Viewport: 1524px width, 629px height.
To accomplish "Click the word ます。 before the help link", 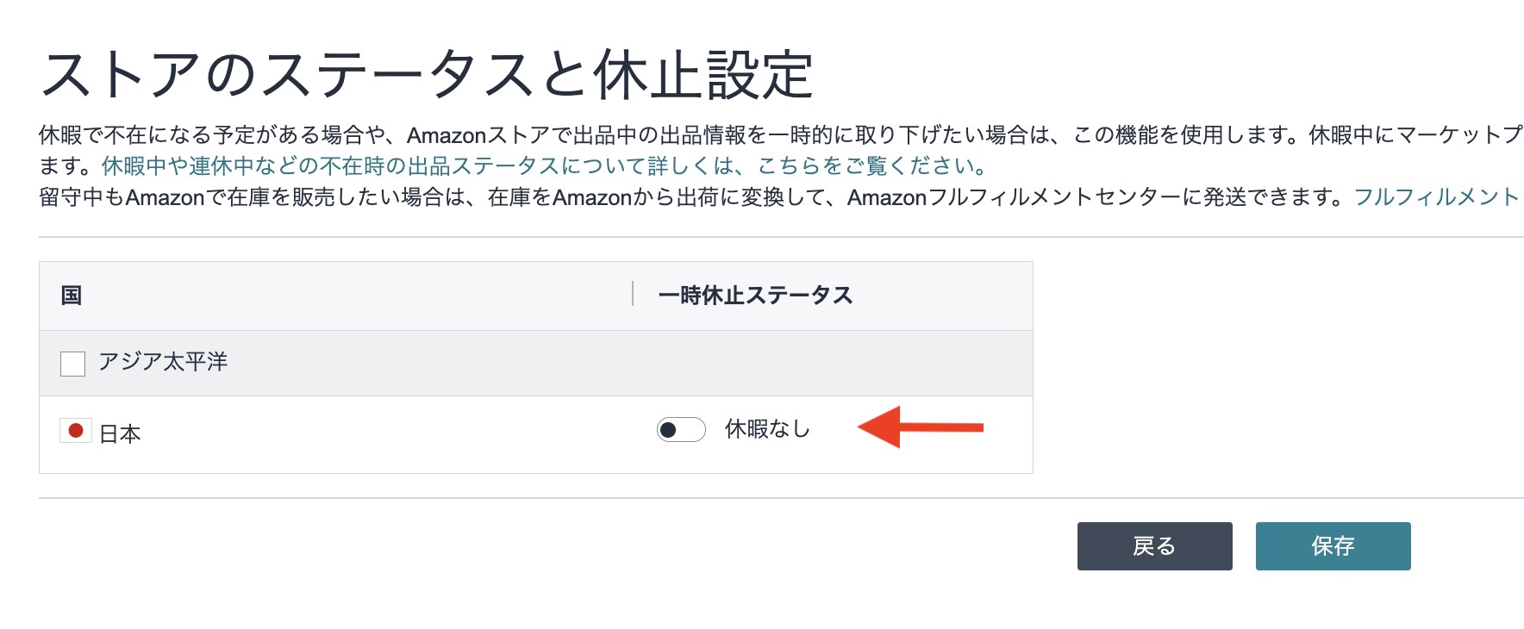I will (67, 165).
